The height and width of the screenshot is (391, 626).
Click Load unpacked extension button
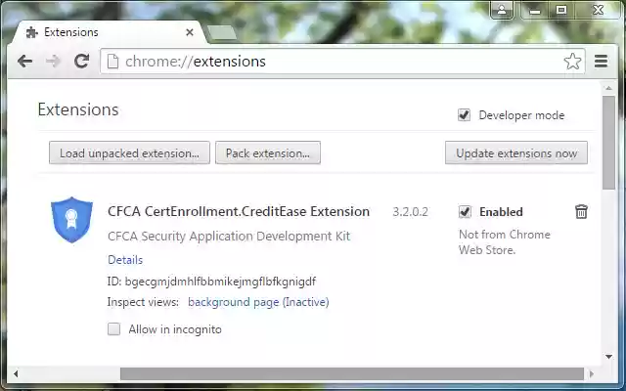(129, 152)
